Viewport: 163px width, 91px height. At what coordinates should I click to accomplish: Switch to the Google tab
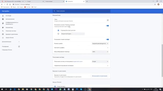point(34,2)
